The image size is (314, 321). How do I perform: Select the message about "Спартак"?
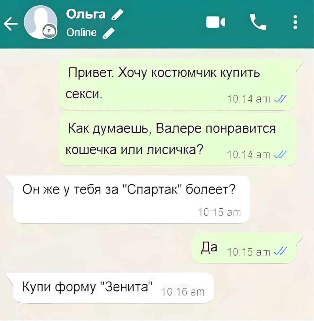coord(131,199)
